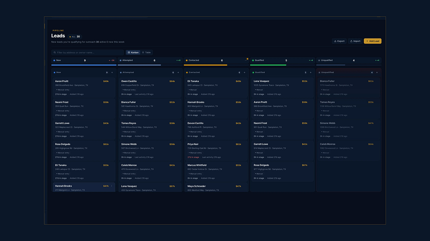The width and height of the screenshot is (430, 241).
Task: Click Manual entry tag on Garrett Lowe's New card
Action: click(63, 132)
